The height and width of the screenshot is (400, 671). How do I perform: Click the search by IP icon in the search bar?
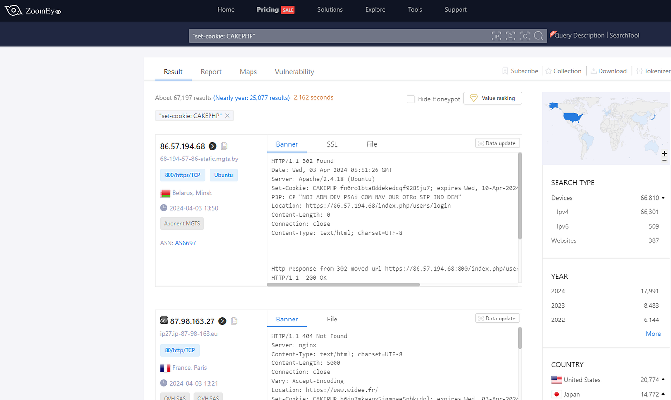pyautogui.click(x=496, y=36)
